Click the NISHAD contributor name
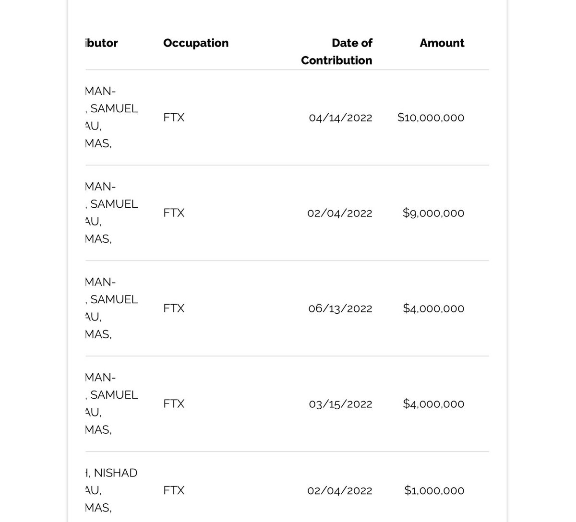Screen dimensions: 576x522 coord(115,473)
